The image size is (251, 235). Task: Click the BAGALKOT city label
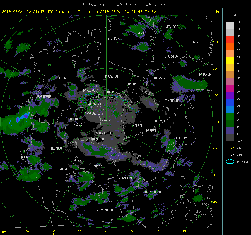112,77
